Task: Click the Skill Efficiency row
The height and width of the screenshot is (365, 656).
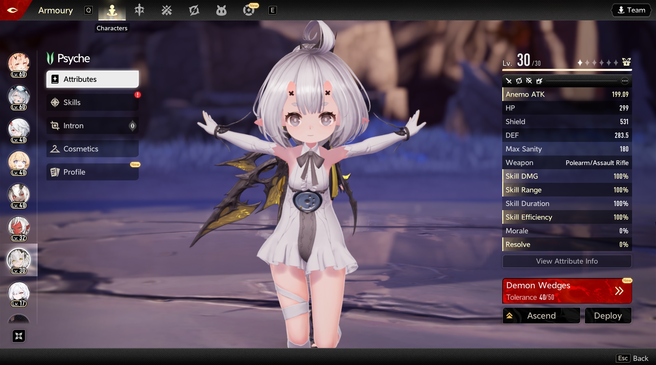Action: [x=567, y=217]
